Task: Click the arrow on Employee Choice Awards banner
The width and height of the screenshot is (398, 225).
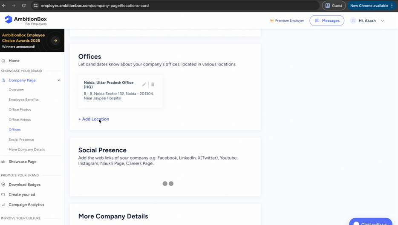Action: point(55,41)
